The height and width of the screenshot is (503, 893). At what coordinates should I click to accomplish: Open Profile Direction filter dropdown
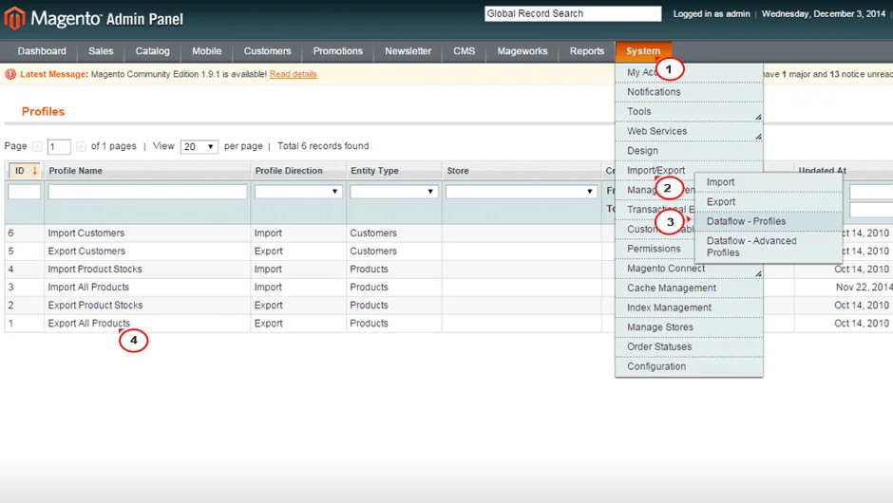pos(298,192)
